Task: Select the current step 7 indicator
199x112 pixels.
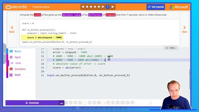Action: pos(108,7)
